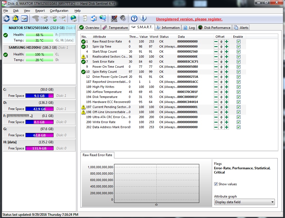
Task: Select the Airflow Temperature attribute row
Action: point(107,92)
